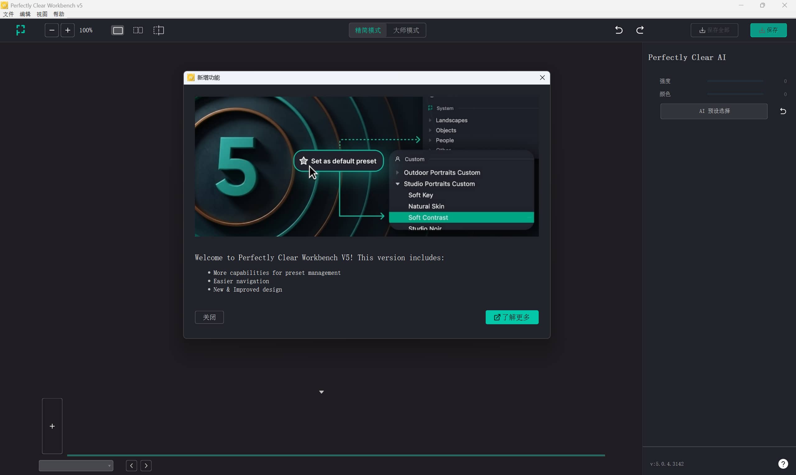The width and height of the screenshot is (796, 475).
Task: Open the 帮助 help menu
Action: 58,14
